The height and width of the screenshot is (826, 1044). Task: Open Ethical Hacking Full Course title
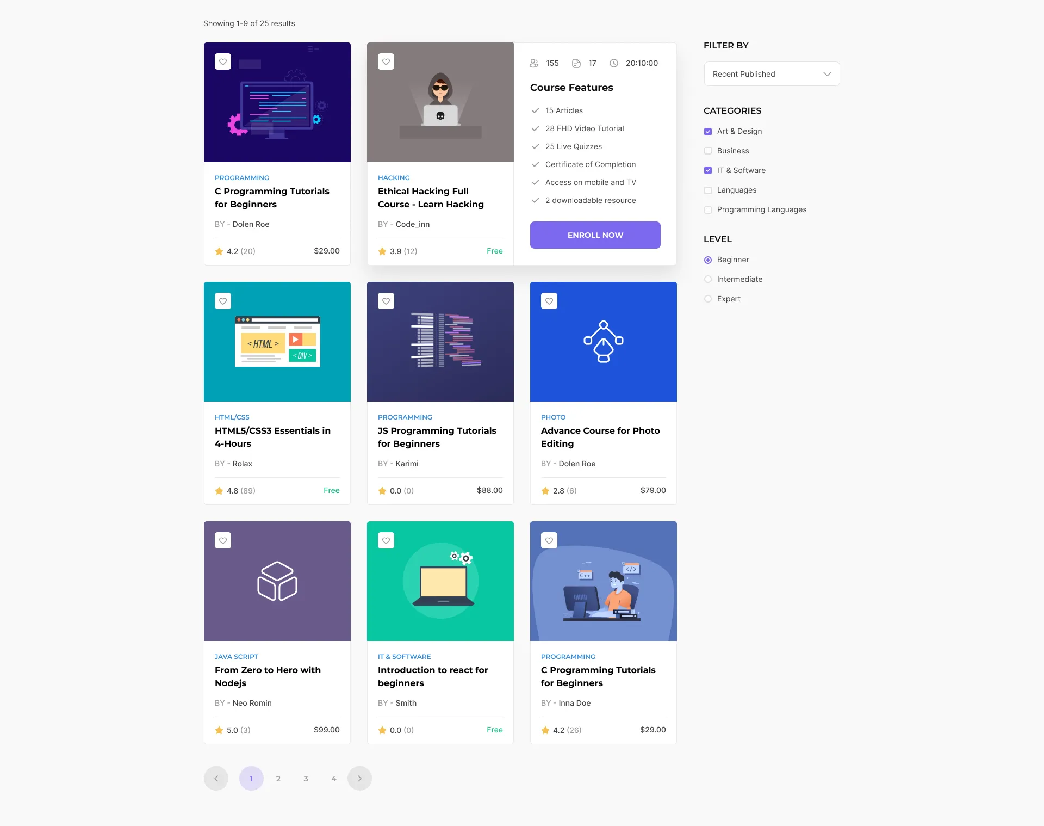pyautogui.click(x=431, y=198)
